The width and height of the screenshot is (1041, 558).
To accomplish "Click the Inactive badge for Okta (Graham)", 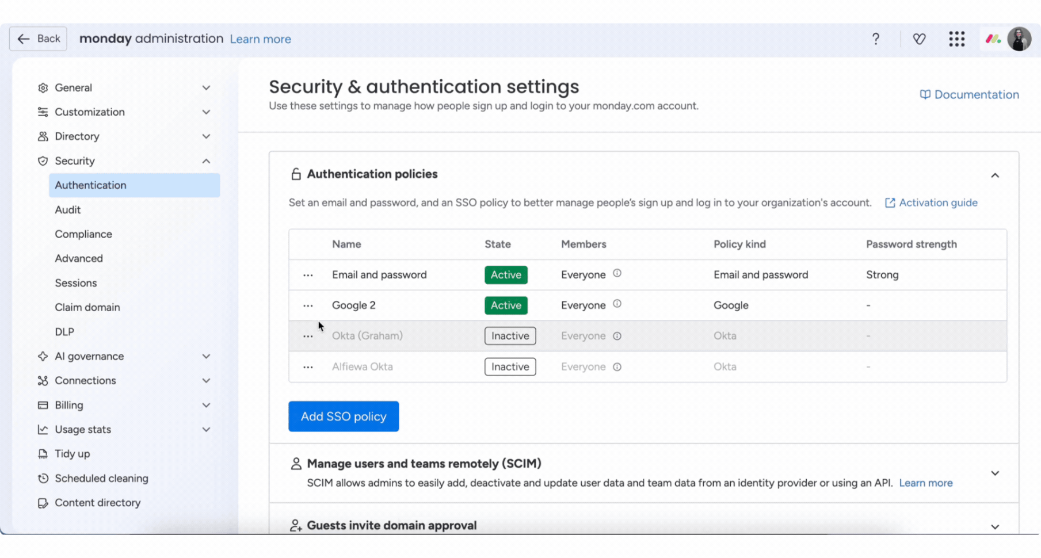I will point(510,336).
